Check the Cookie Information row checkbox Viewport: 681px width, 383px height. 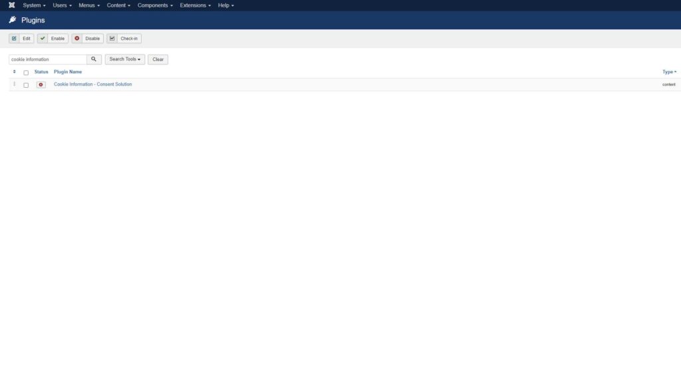pos(26,85)
